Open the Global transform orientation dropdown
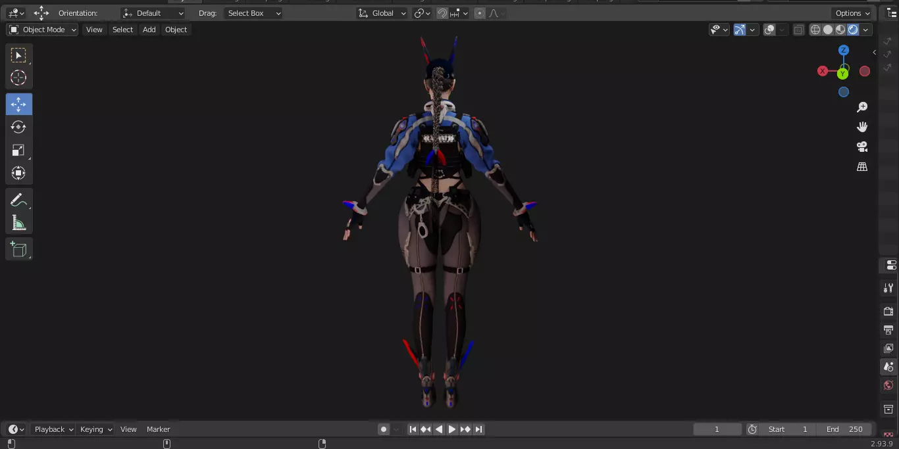The width and height of the screenshot is (899, 449). (x=382, y=13)
